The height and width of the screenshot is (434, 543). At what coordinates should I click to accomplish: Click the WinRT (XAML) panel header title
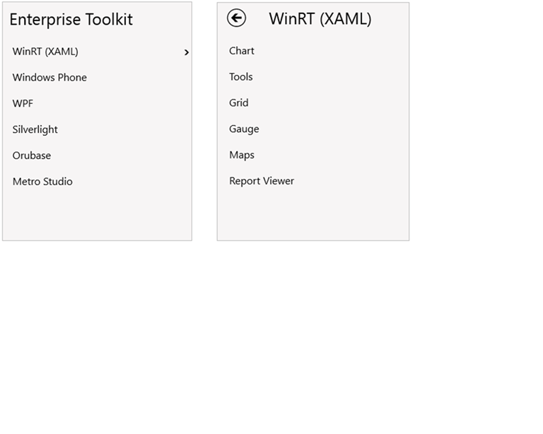[320, 19]
